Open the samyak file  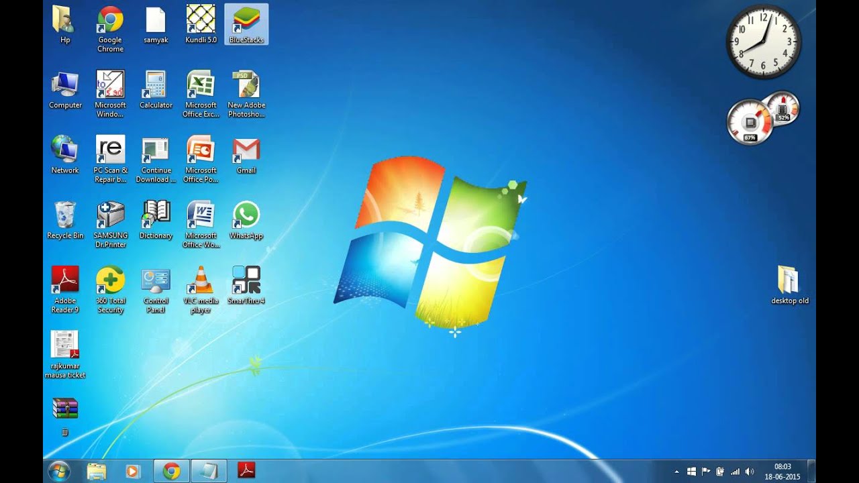point(156,24)
